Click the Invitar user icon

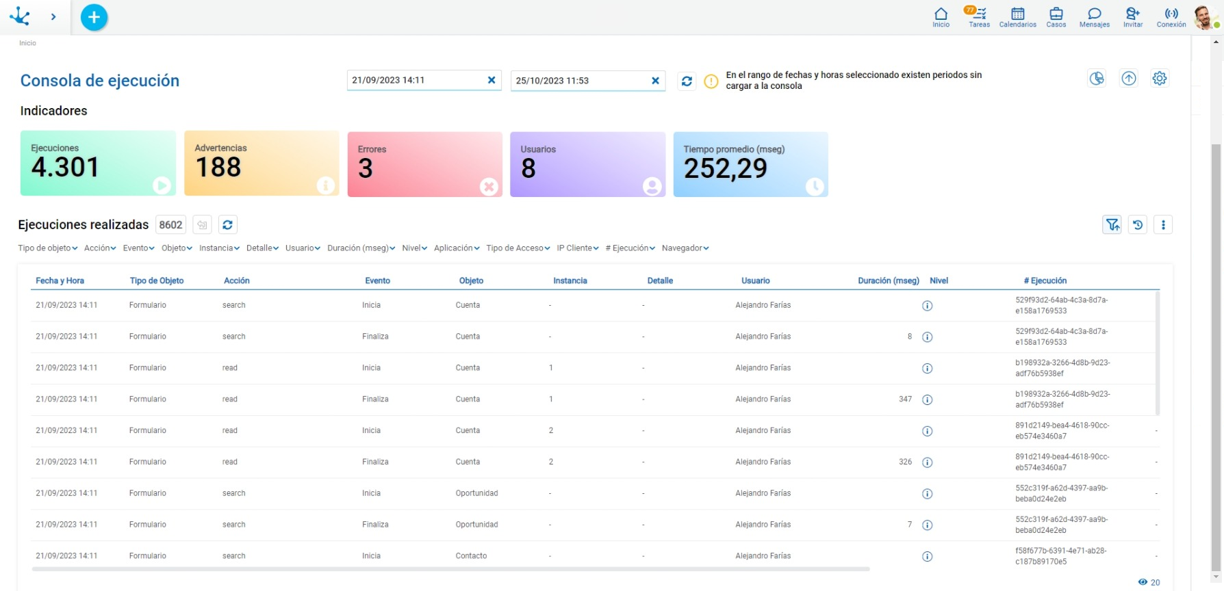[x=1132, y=16]
